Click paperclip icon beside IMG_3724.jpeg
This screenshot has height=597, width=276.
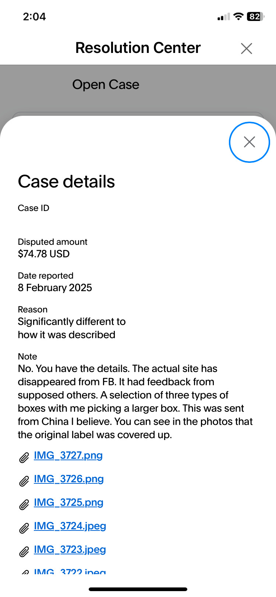click(24, 528)
